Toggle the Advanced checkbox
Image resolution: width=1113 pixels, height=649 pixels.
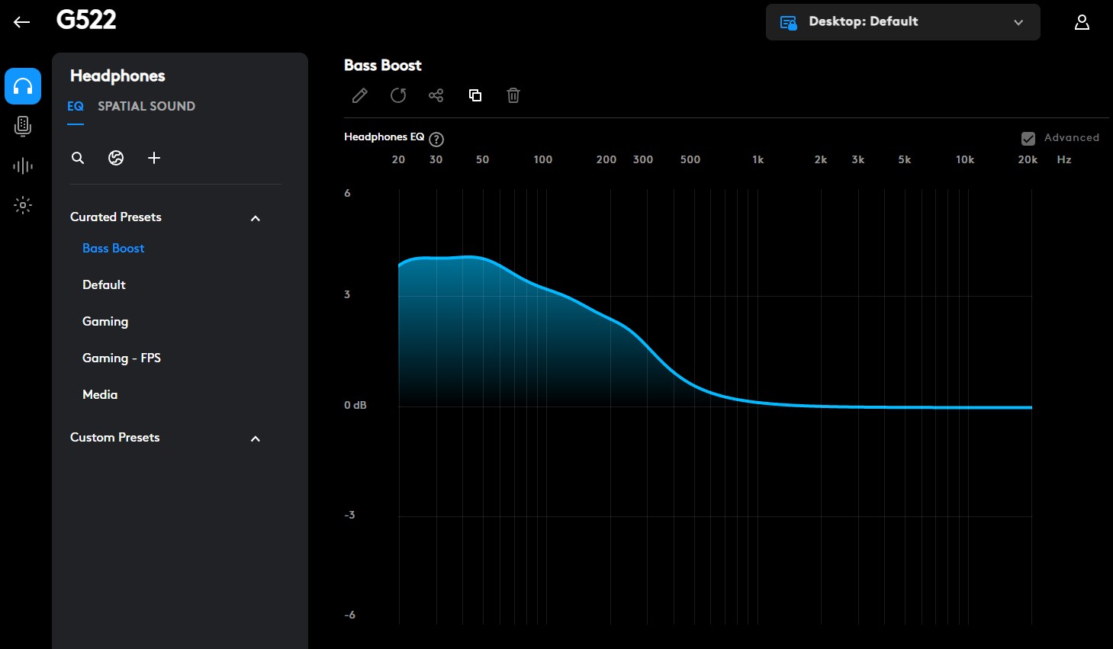coord(1028,138)
